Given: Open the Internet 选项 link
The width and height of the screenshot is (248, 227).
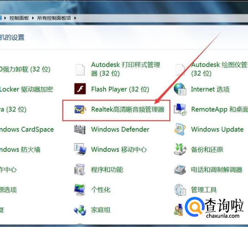Looking at the screenshot, I should [x=210, y=89].
